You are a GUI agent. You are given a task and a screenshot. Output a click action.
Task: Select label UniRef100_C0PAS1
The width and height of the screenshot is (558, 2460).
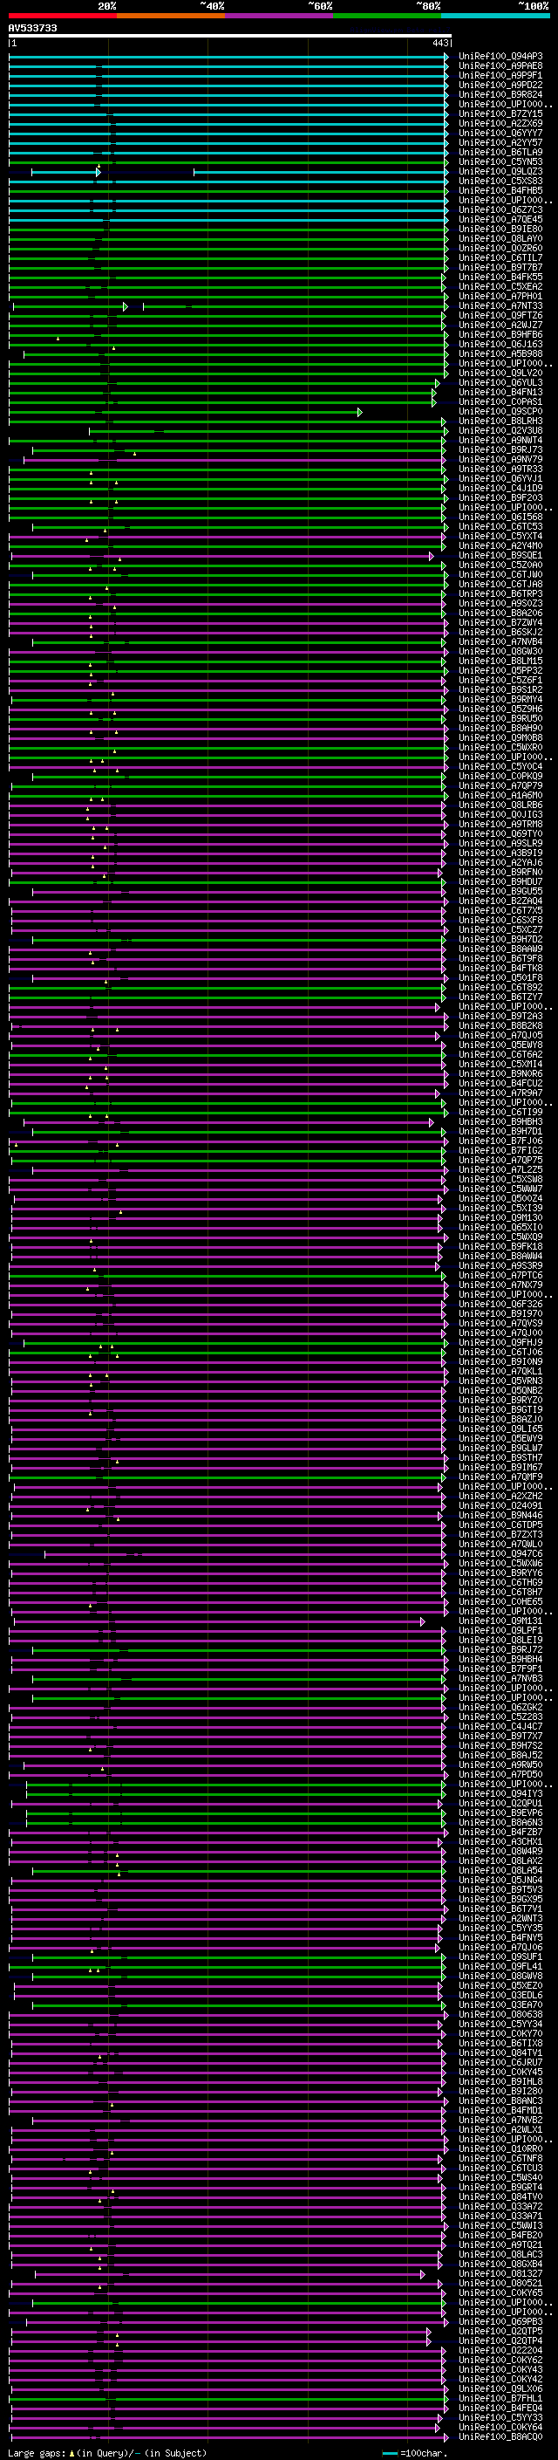500,402
